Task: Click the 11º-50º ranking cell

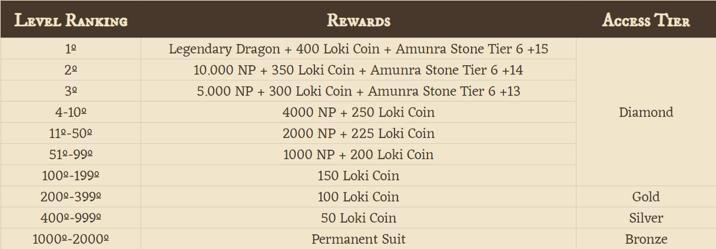Action: coord(71,133)
